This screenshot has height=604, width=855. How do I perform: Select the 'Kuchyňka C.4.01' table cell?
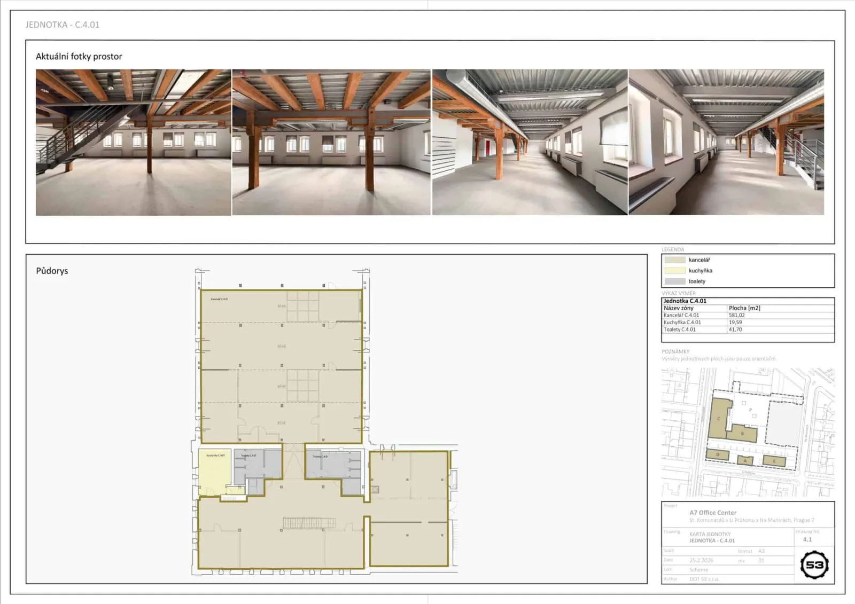coord(682,323)
